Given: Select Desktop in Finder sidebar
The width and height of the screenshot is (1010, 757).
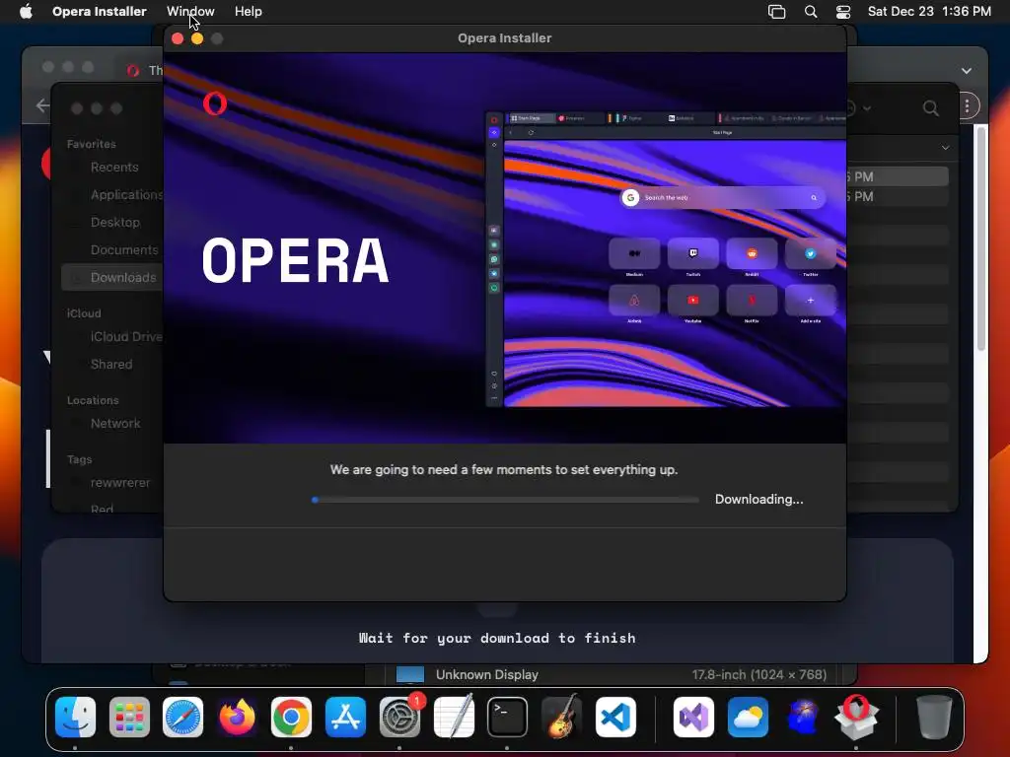Looking at the screenshot, I should point(114,222).
